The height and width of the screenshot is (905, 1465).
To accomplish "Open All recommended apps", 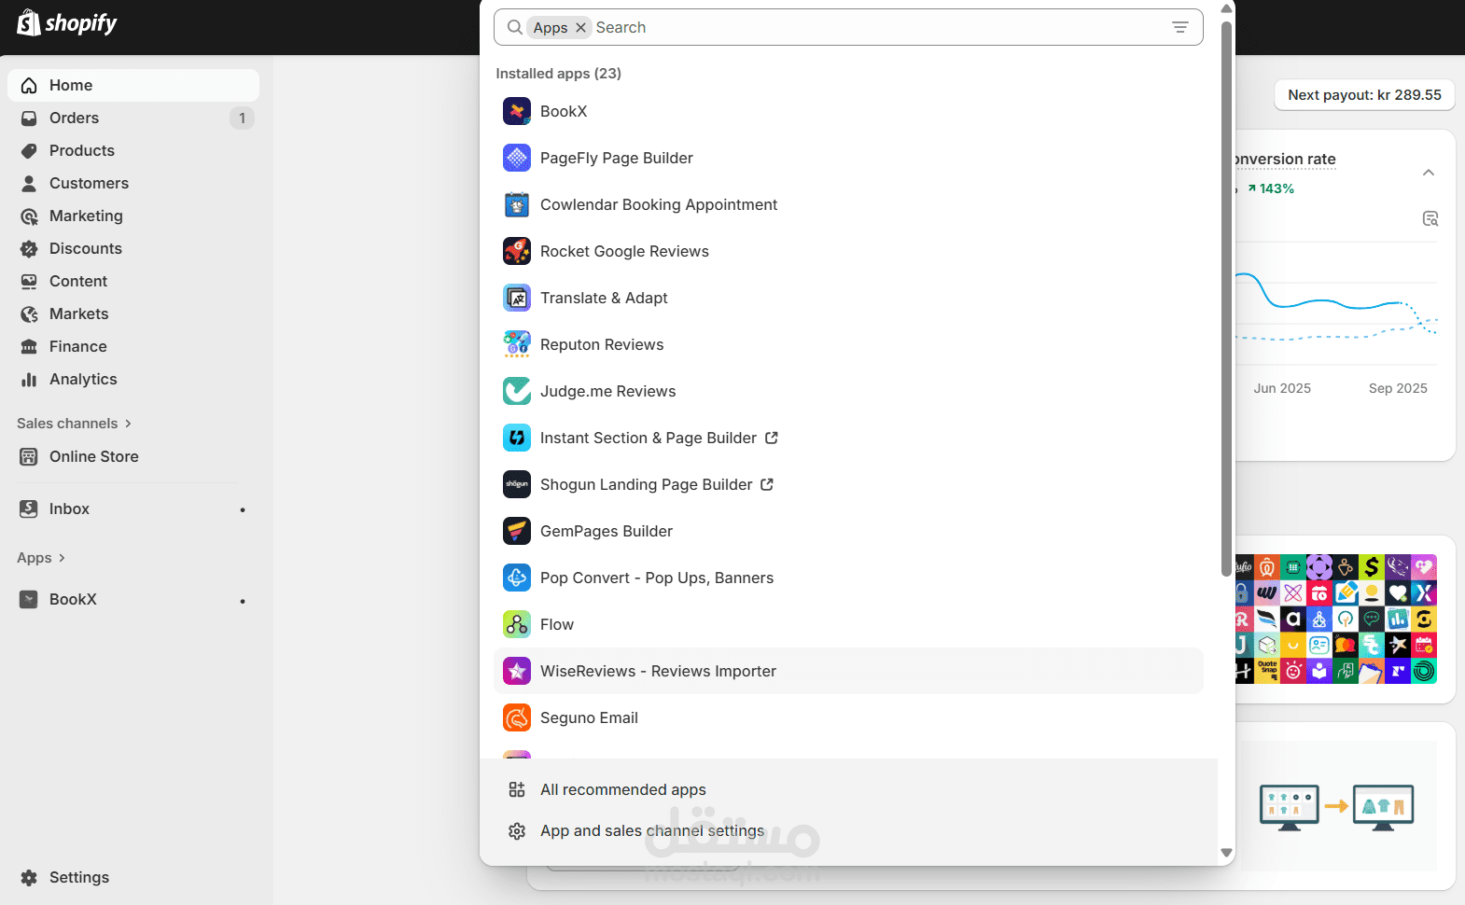I will [622, 790].
